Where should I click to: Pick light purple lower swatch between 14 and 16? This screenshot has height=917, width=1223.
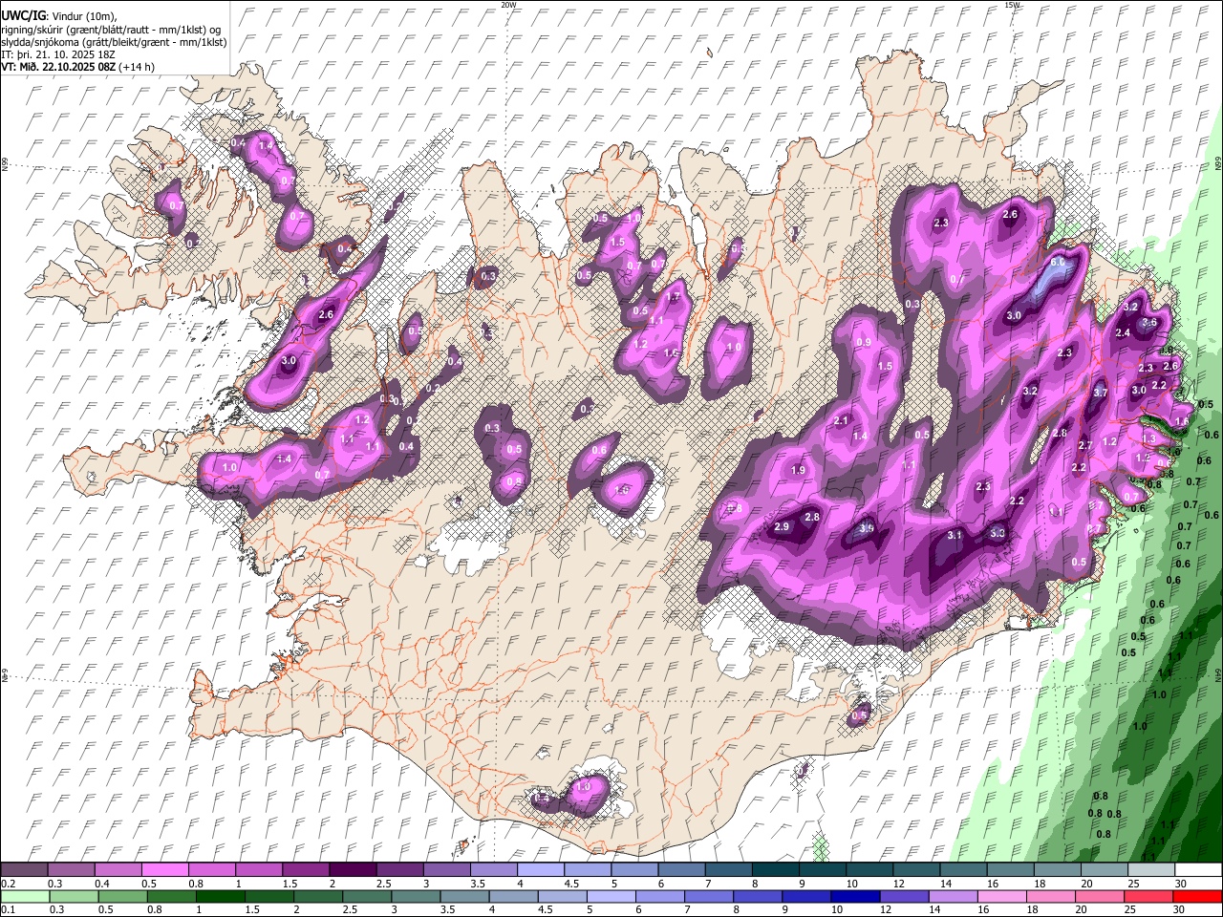pos(952,896)
